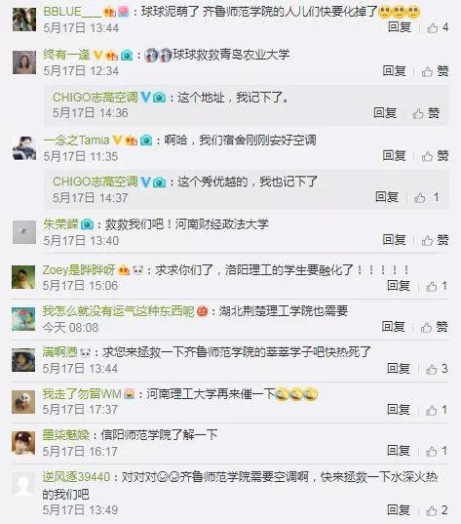The height and width of the screenshot is (524, 461).
Task: Click Zoey是胖胖呀's avatar picture
Action: click(23, 277)
